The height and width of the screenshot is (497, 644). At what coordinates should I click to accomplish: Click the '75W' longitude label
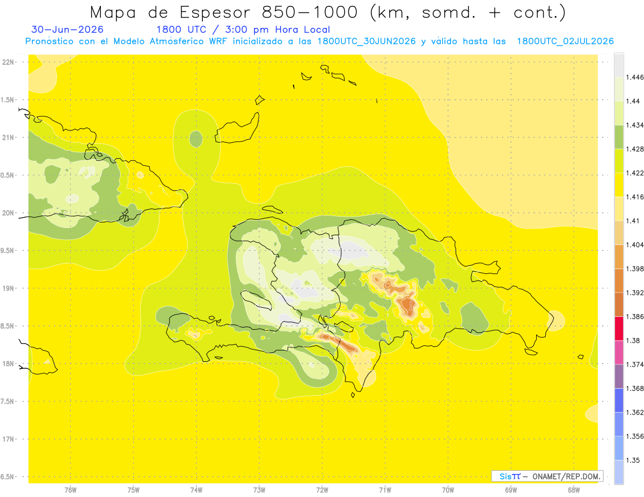pos(134,490)
